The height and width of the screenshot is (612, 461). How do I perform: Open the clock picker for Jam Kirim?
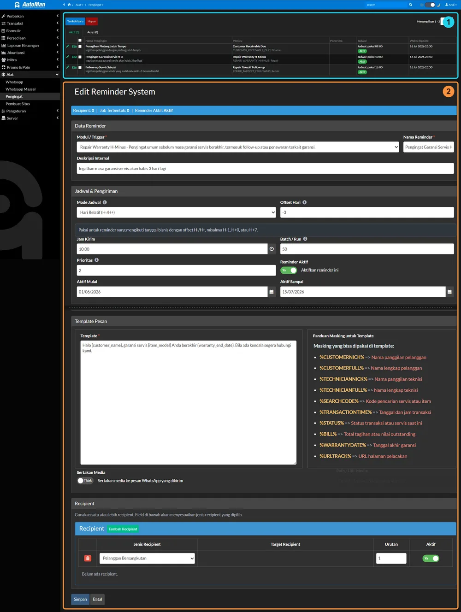pos(272,249)
